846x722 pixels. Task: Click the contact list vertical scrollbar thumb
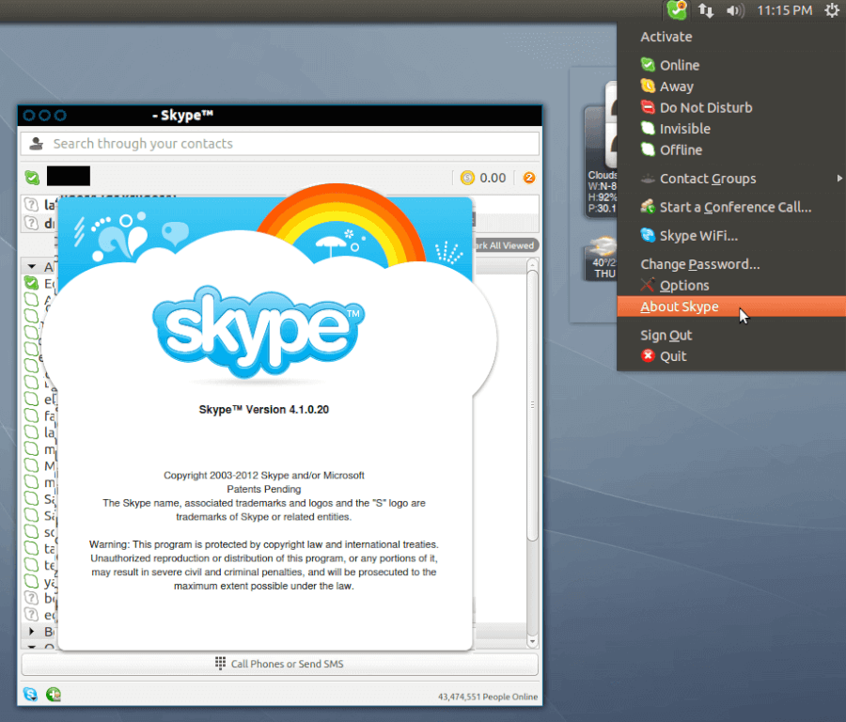tap(533, 404)
